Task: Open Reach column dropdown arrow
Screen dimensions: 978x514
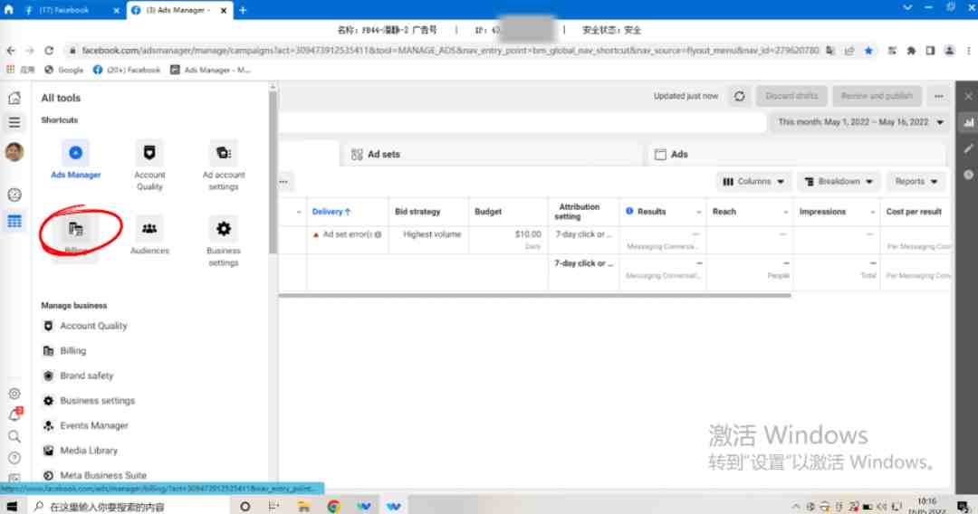Action: (x=784, y=213)
